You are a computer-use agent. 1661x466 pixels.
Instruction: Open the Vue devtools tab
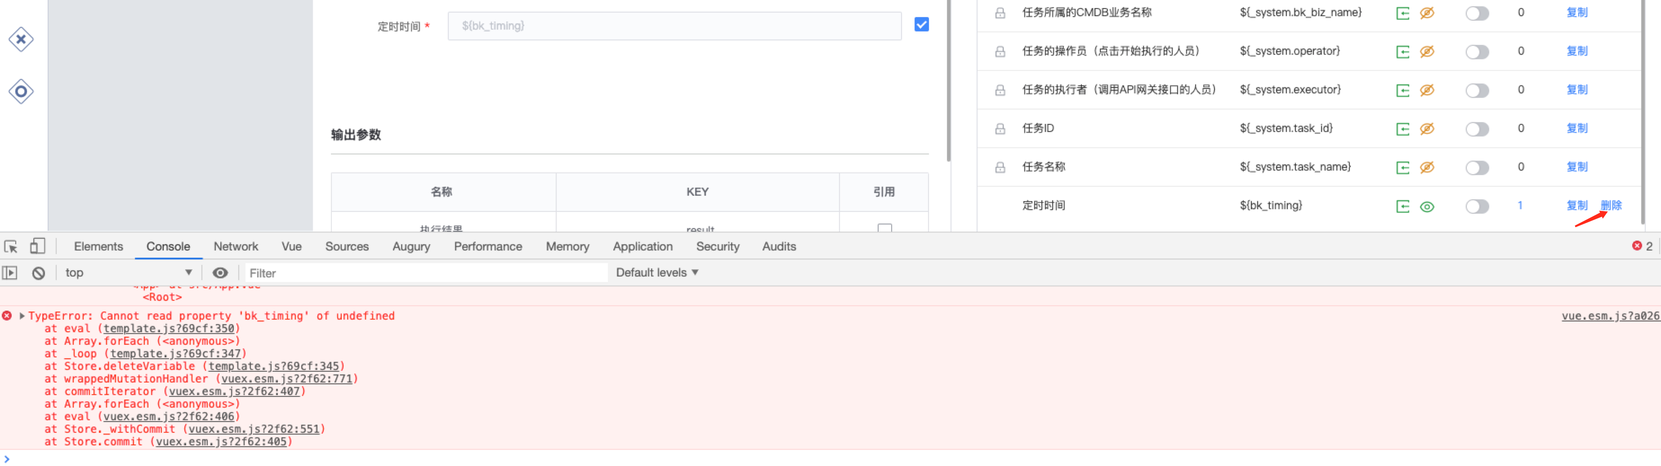tap(291, 246)
